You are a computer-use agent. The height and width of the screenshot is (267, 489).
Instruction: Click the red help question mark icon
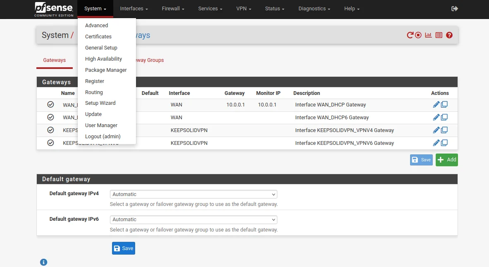449,35
